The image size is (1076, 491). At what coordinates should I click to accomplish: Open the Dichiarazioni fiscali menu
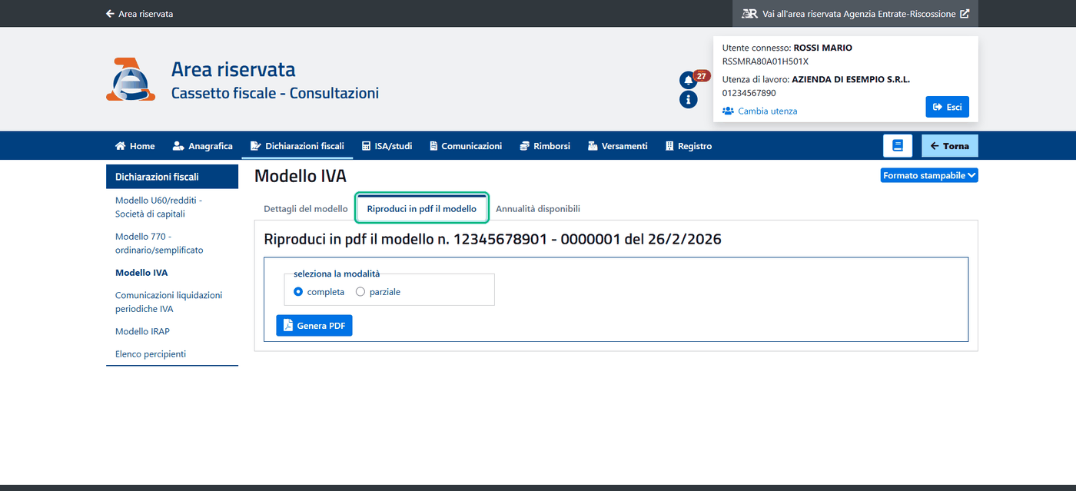(297, 146)
